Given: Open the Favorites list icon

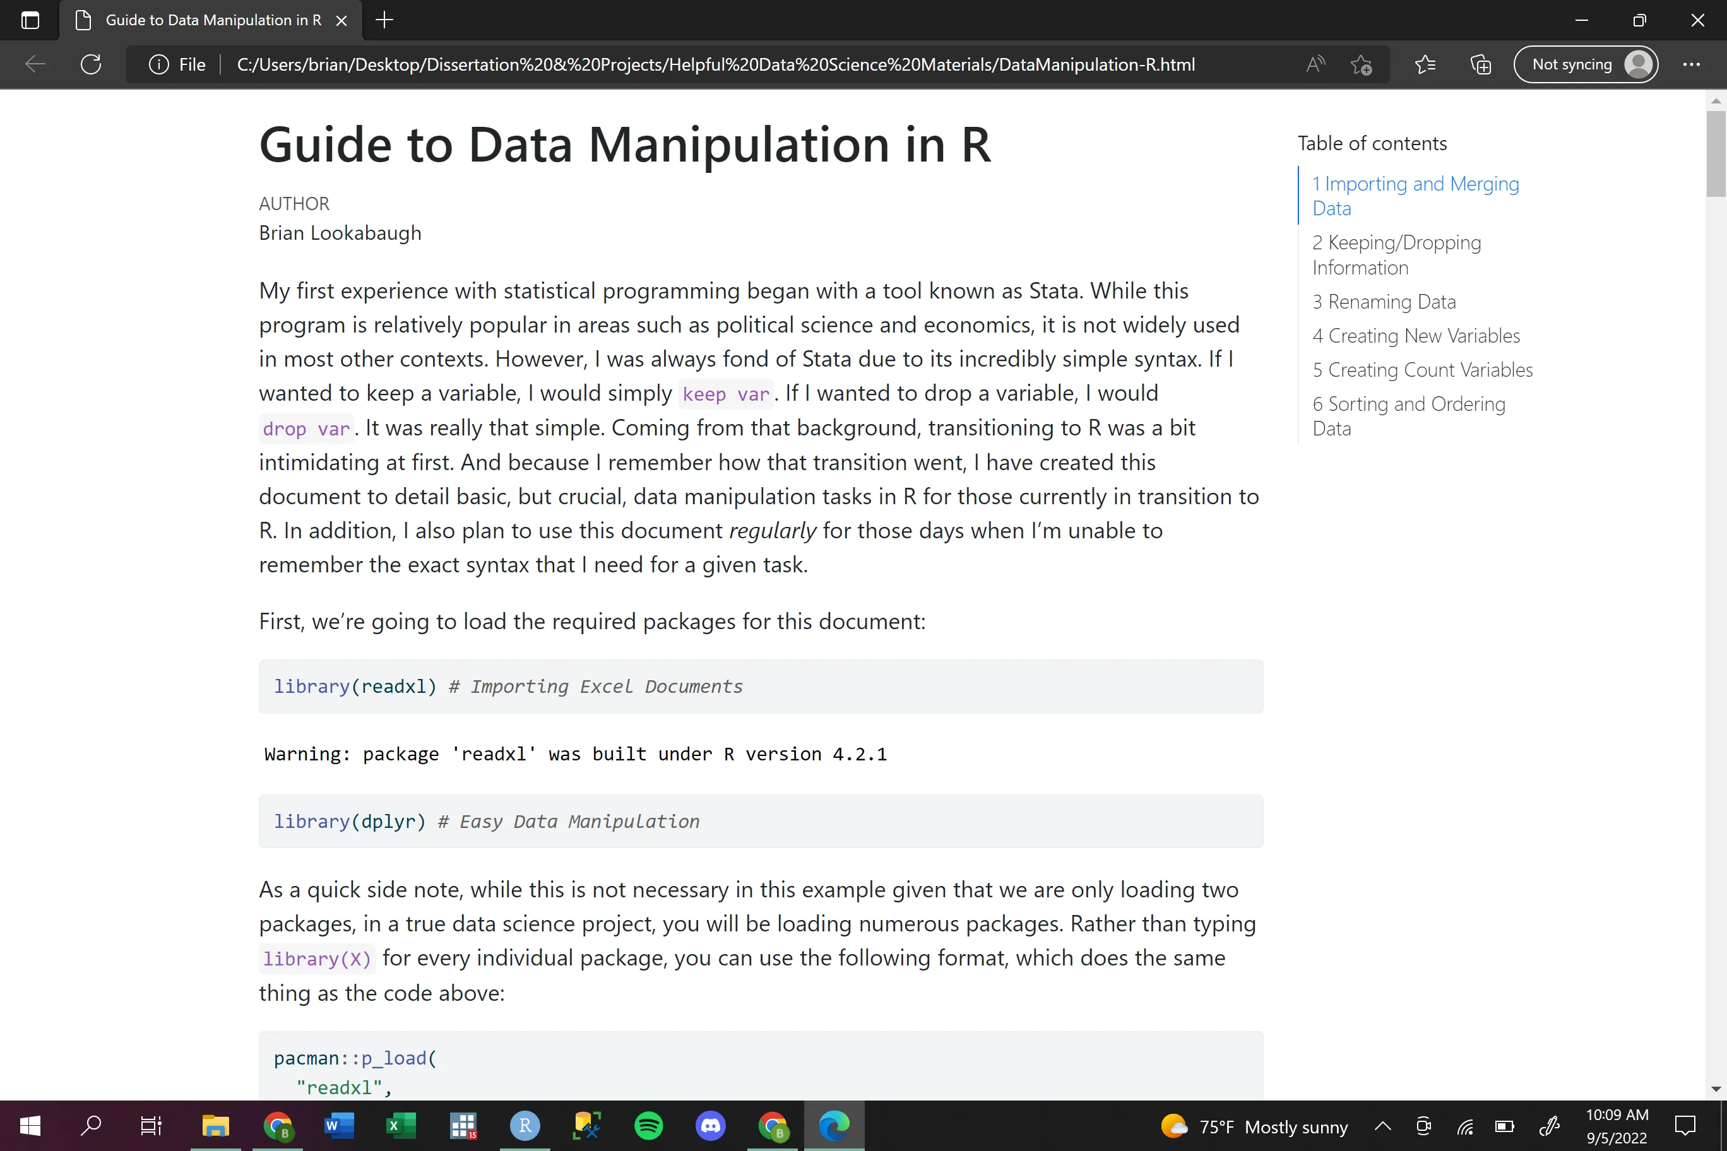Looking at the screenshot, I should coord(1425,64).
